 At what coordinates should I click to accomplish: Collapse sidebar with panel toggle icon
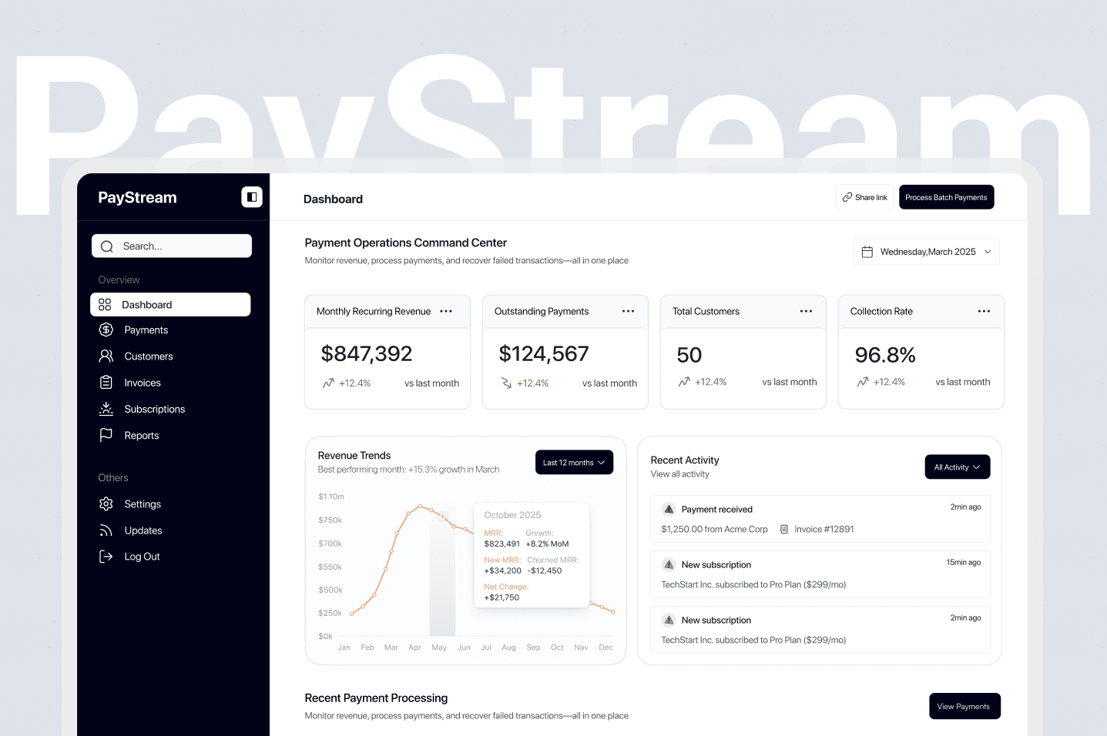[x=252, y=197]
